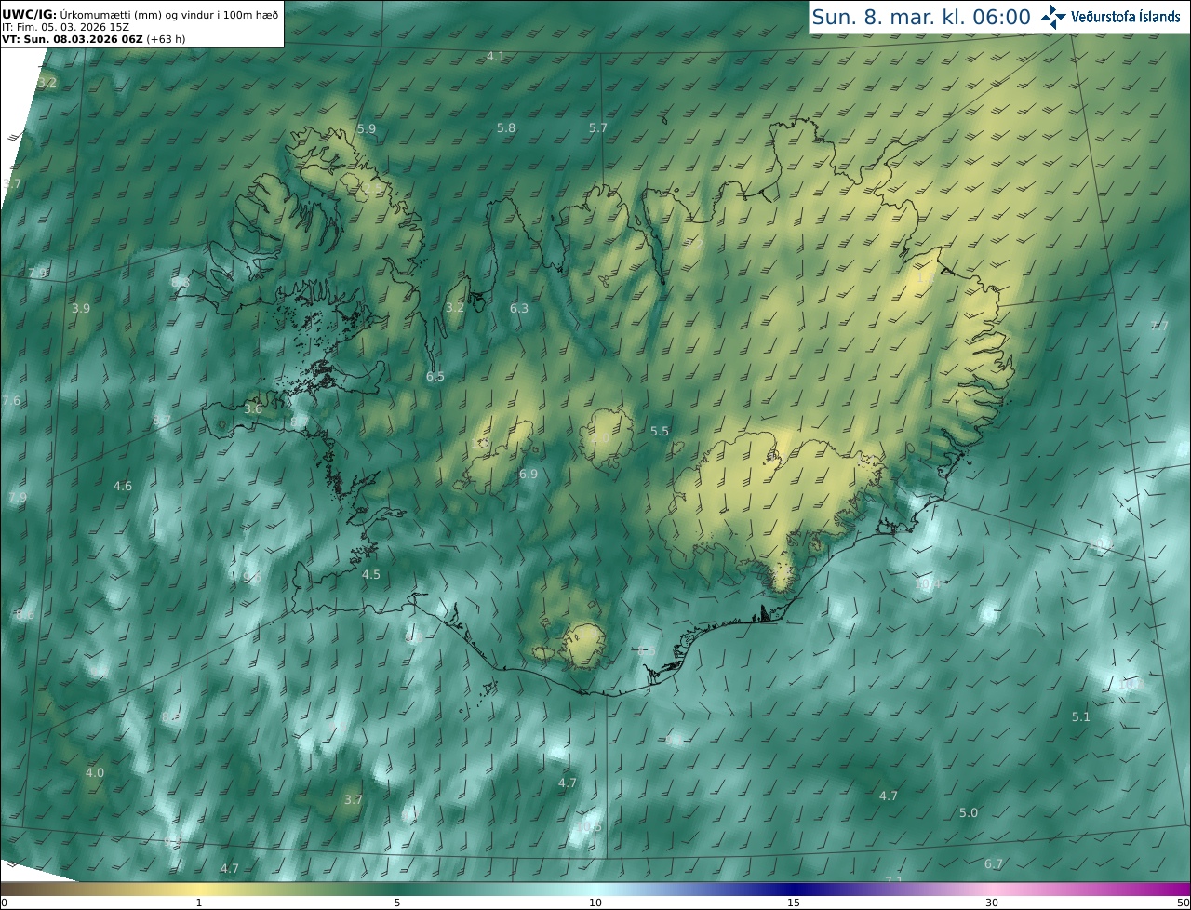This screenshot has height=910, width=1191.
Task: Select the date header Sun. 8. mar. kl. 06:00
Action: pyautogui.click(x=921, y=18)
